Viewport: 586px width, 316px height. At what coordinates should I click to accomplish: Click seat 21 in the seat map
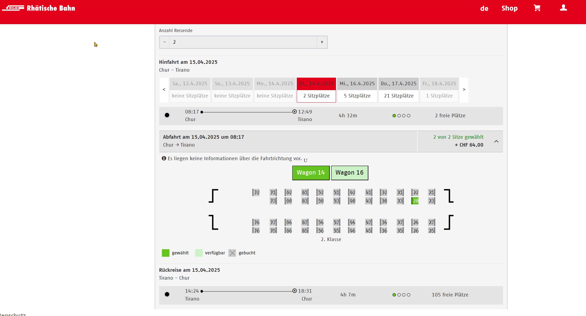pos(431,192)
